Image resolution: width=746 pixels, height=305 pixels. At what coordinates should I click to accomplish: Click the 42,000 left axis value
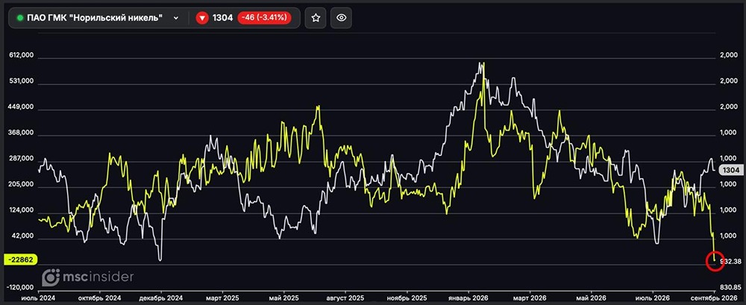pyautogui.click(x=22, y=236)
